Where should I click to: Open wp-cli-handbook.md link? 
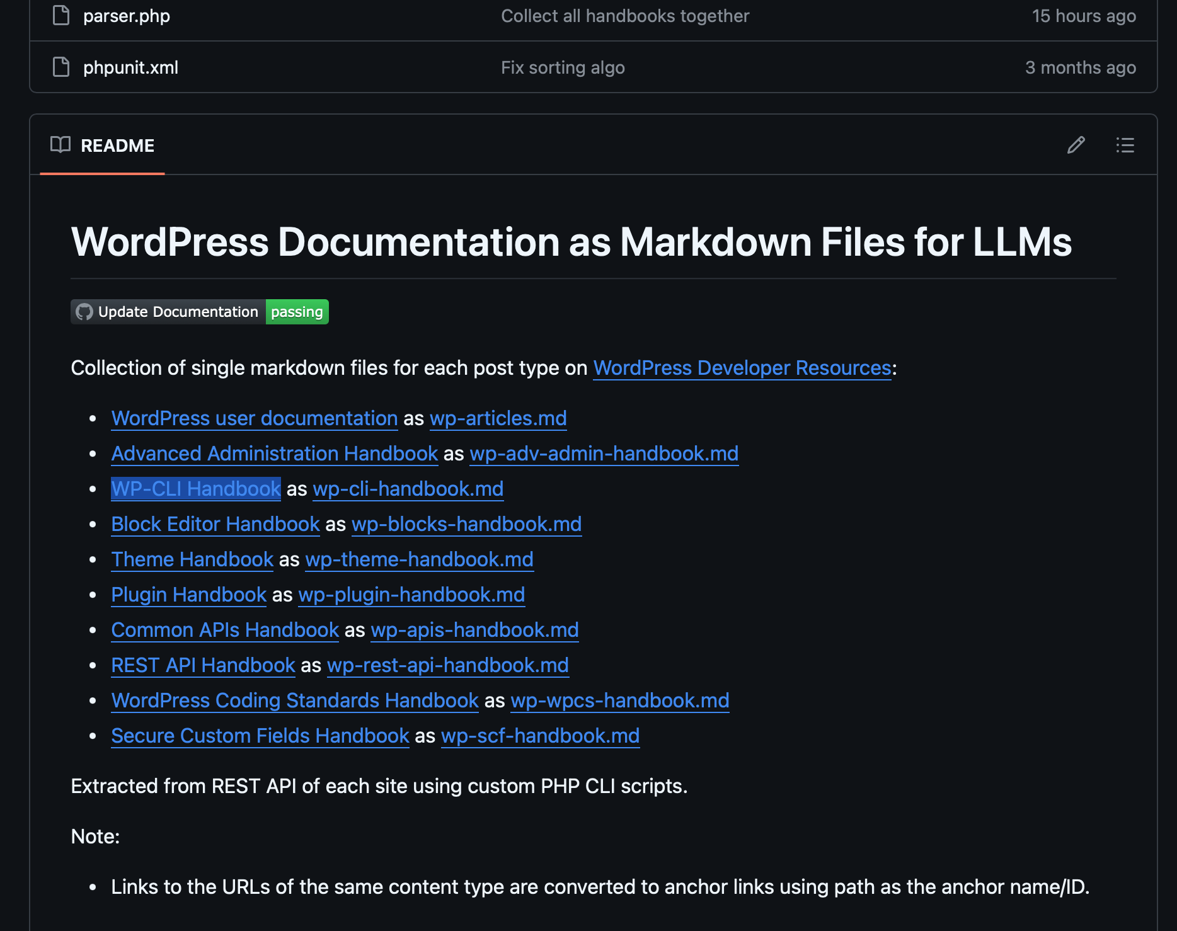[x=408, y=489]
